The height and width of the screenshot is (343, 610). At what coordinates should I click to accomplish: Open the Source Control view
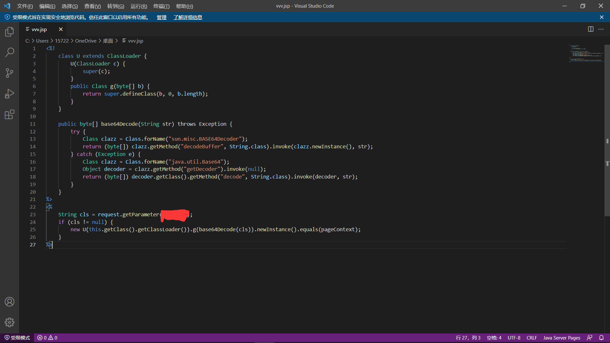click(10, 73)
